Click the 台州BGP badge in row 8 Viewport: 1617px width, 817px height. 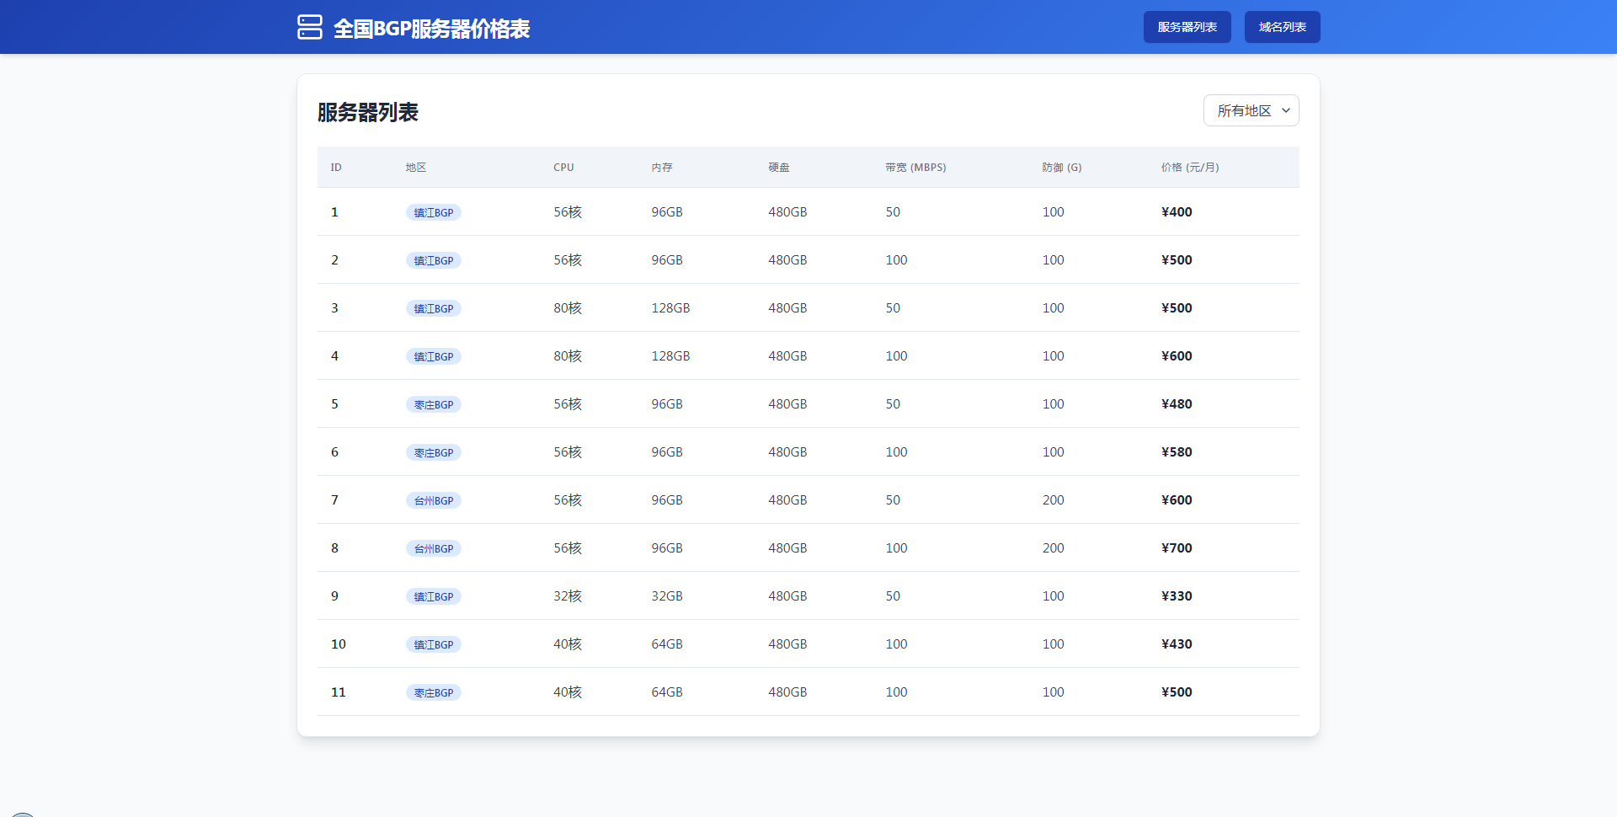coord(434,548)
